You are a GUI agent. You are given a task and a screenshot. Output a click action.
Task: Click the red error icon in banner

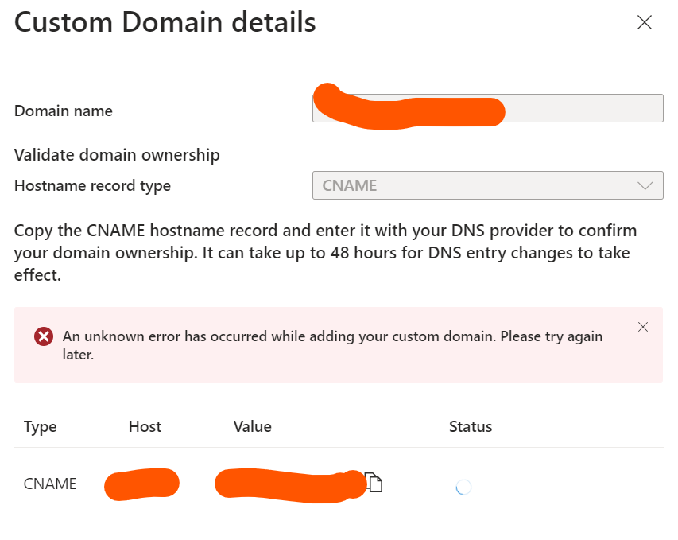[x=44, y=337]
